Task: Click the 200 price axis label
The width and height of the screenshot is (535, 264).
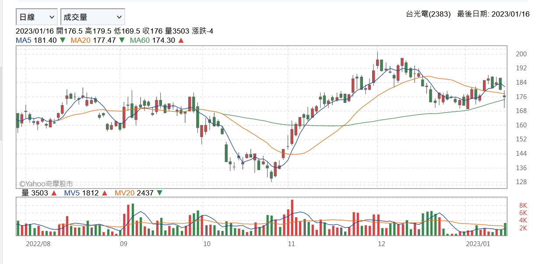Action: (521, 54)
